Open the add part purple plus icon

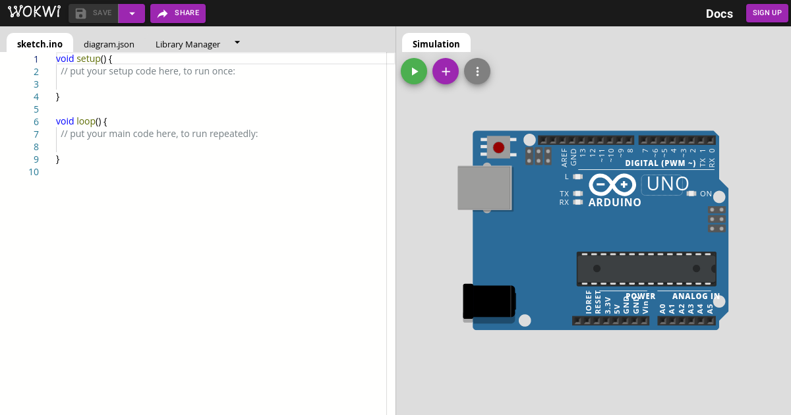coord(445,70)
